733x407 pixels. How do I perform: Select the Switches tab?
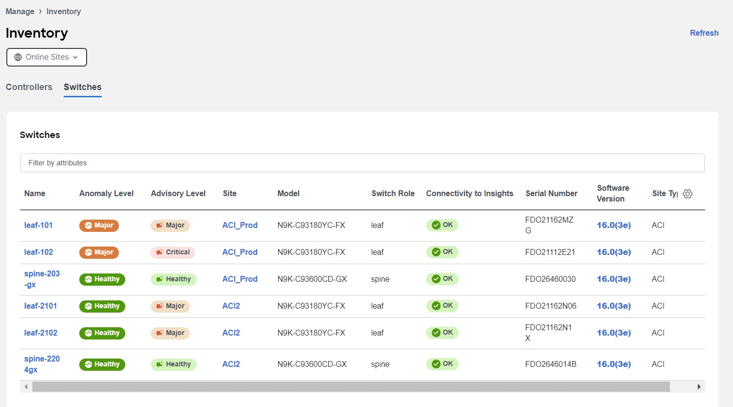[83, 87]
